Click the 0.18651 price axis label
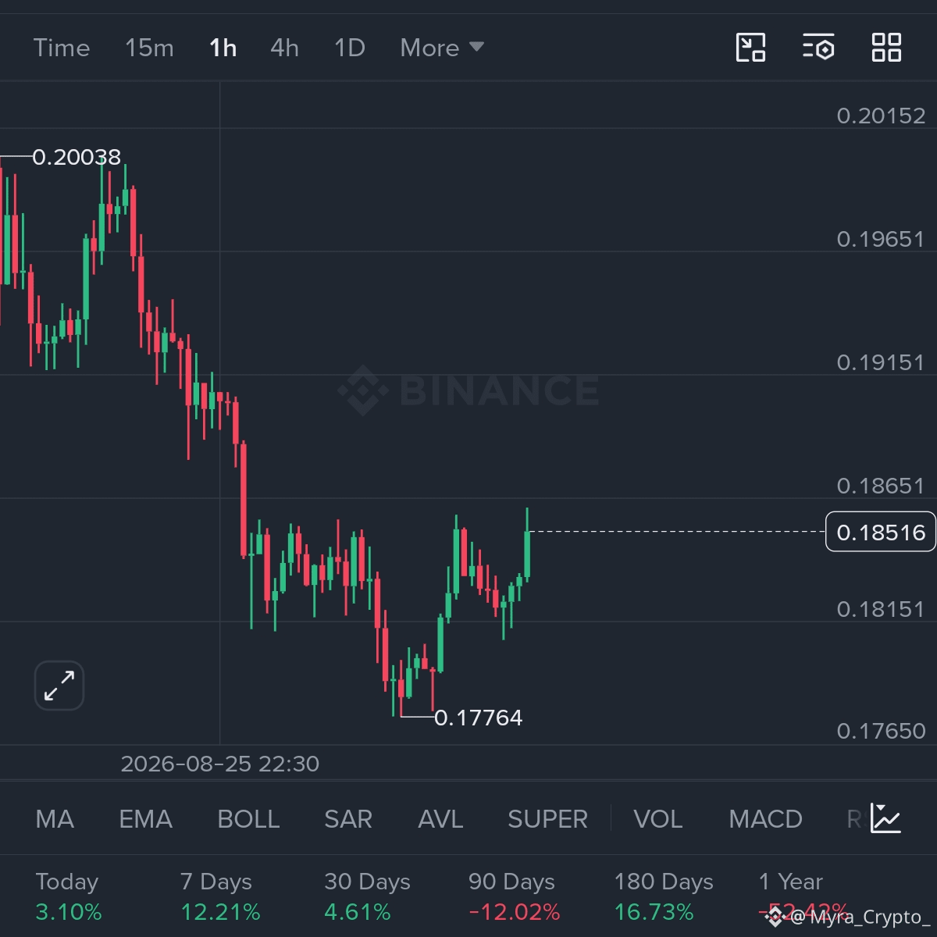This screenshot has height=937, width=937. [881, 486]
